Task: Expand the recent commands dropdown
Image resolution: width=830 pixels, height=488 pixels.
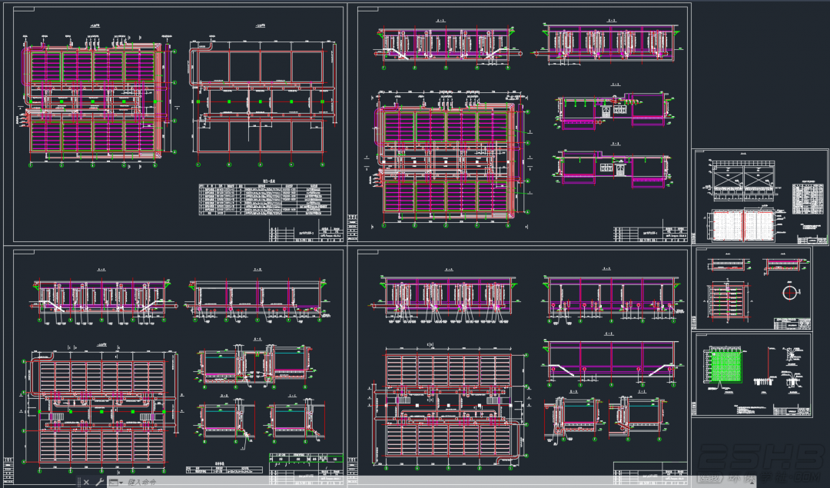Action: pos(116,482)
